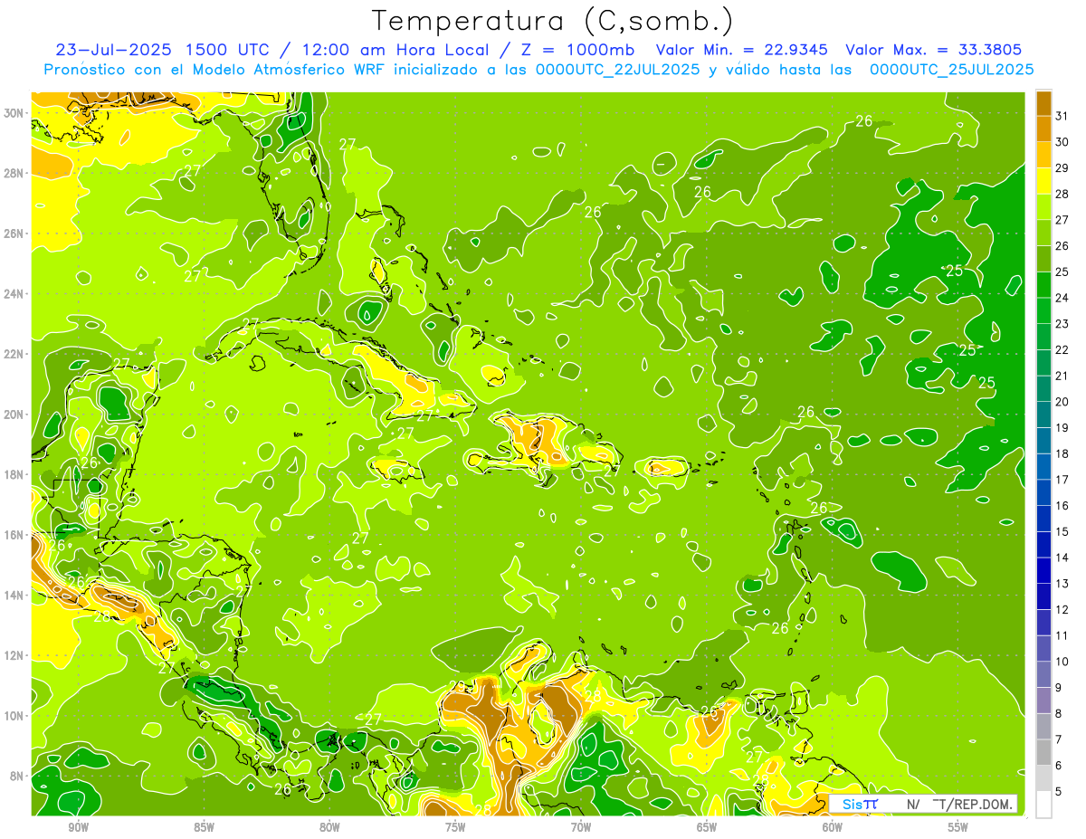Click the legend value 5

click(x=1059, y=792)
